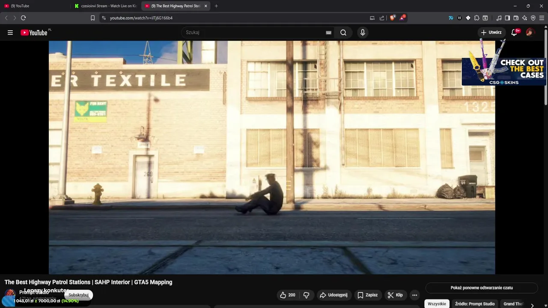548x308 pixels.
Task: Click Udostępnij share button
Action: [334, 295]
